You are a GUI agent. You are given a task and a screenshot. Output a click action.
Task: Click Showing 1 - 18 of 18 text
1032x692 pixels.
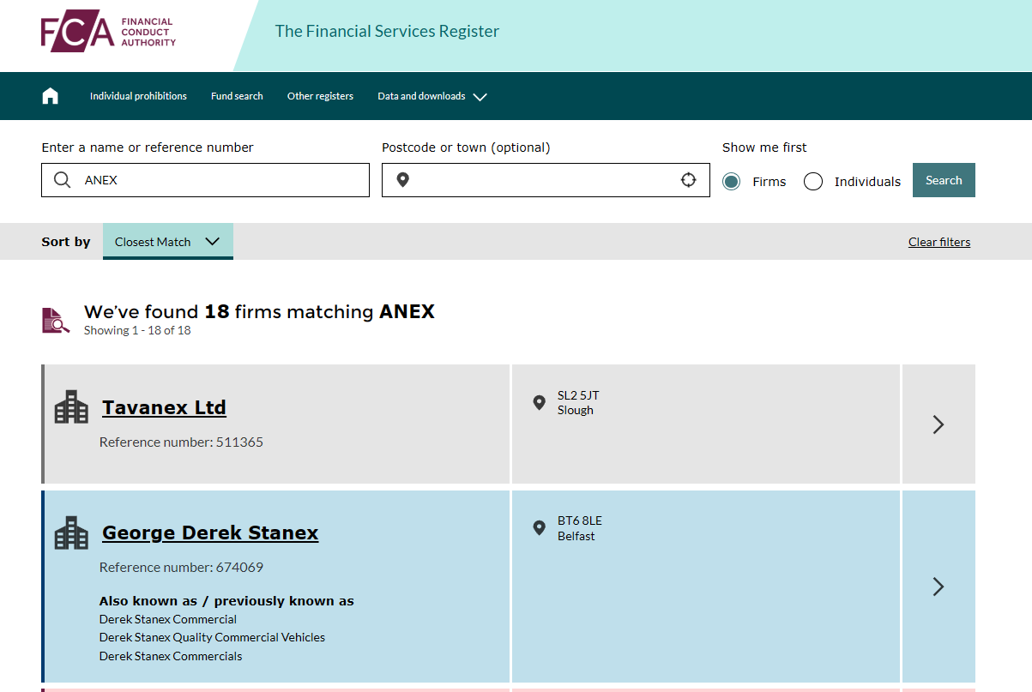pos(137,330)
